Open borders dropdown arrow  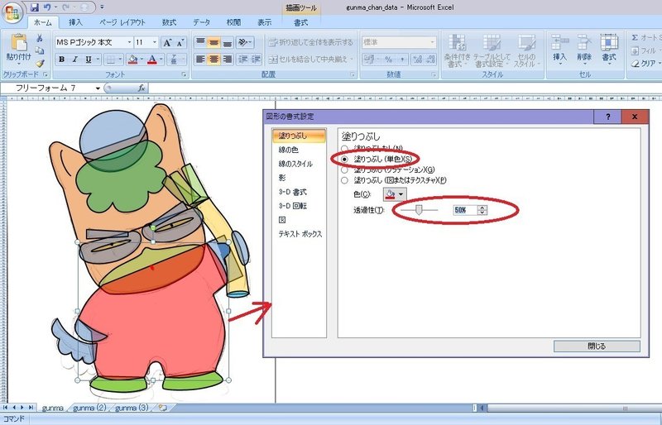120,60
